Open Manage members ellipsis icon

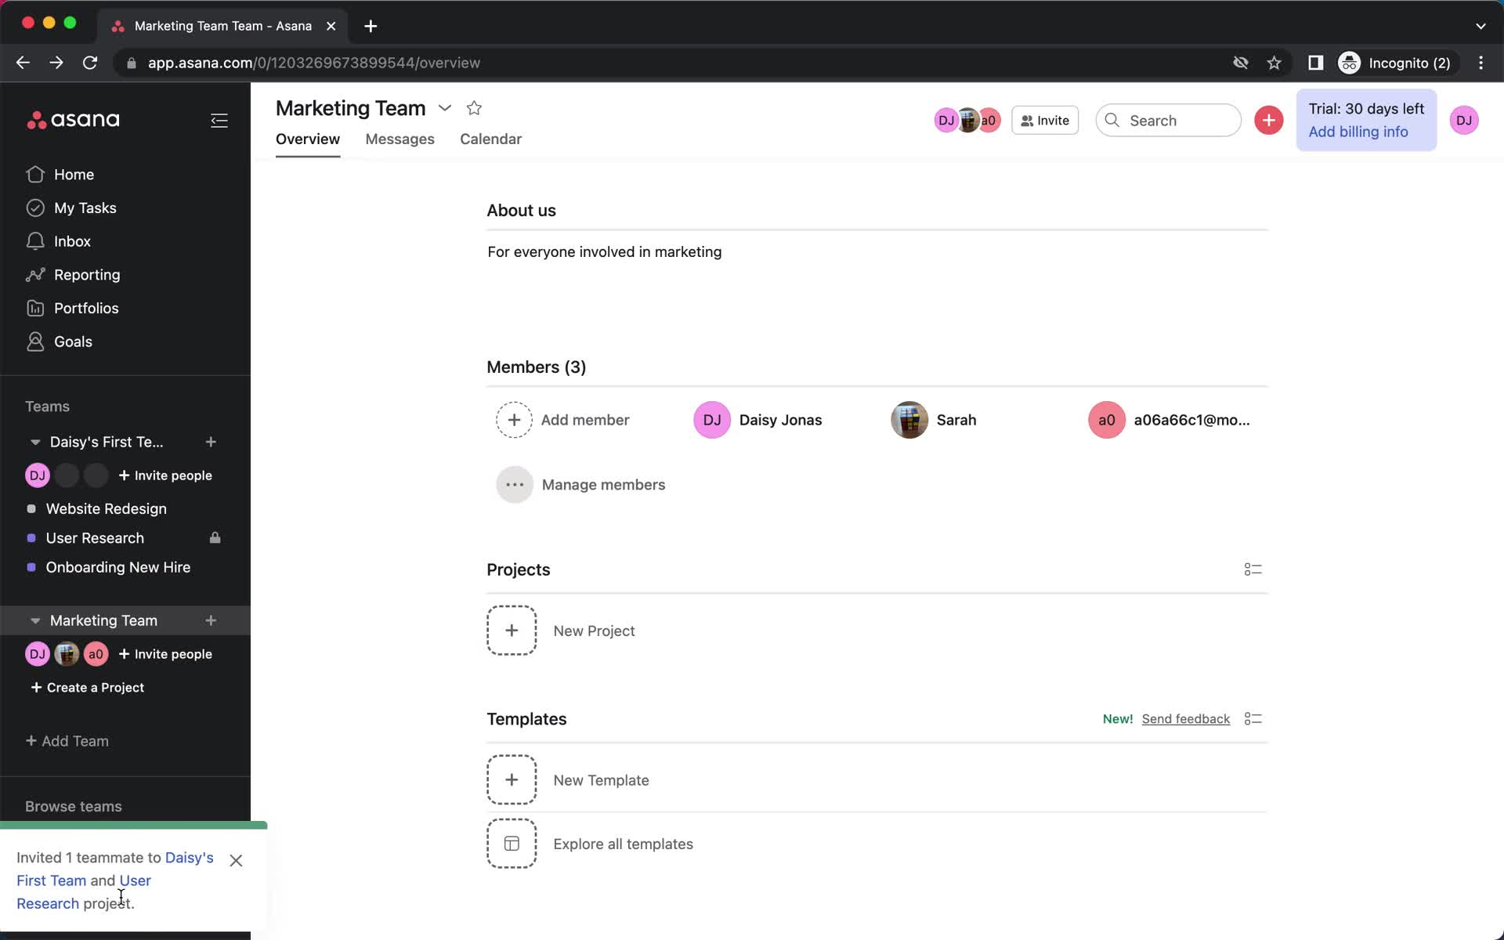514,485
